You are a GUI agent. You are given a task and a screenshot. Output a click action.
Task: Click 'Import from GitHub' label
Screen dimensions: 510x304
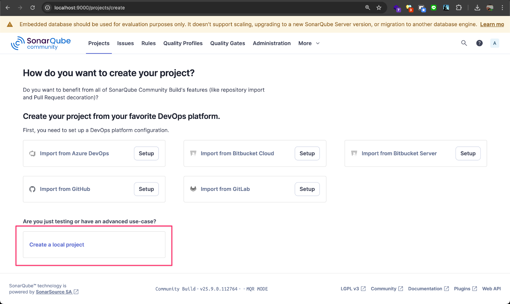tap(65, 189)
